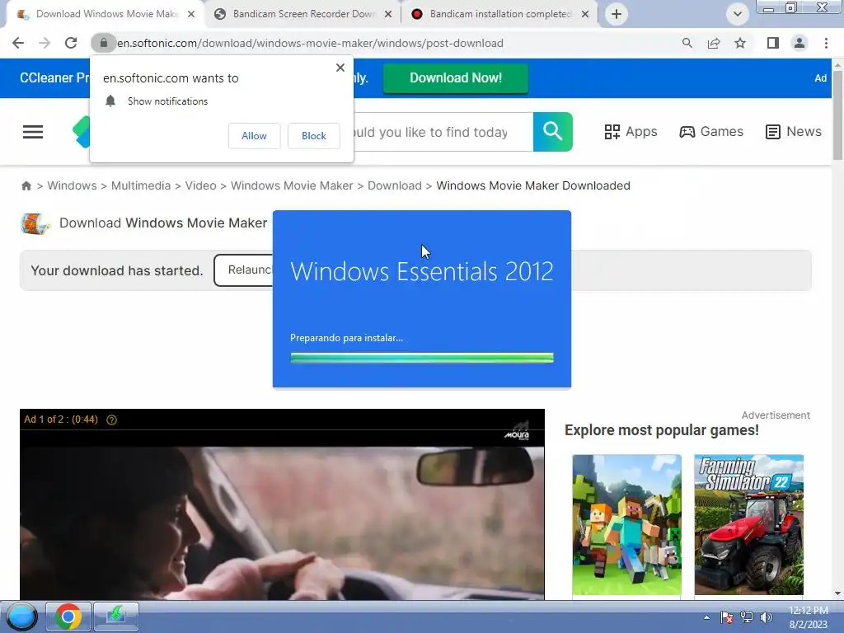Open the Apps section
Viewport: 844px width, 633px height.
[x=631, y=132]
